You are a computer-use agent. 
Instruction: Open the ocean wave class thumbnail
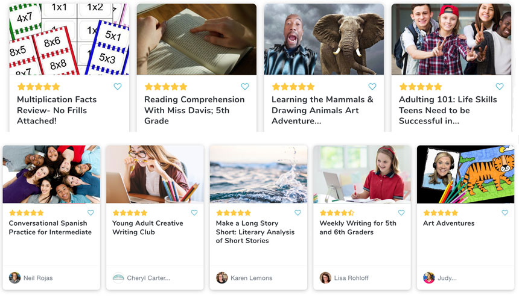click(258, 174)
